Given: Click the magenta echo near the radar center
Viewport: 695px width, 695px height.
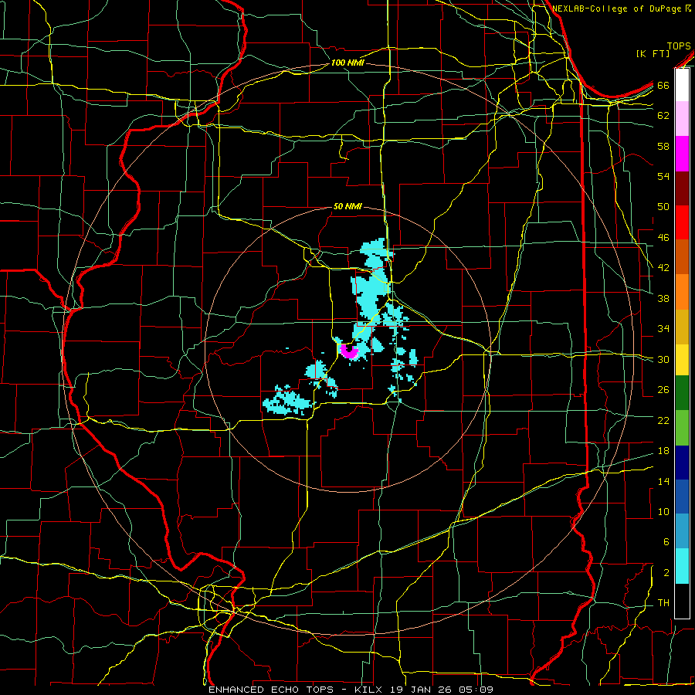Looking at the screenshot, I should [x=349, y=353].
